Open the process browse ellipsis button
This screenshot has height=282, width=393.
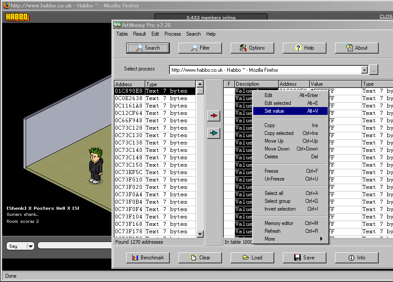[373, 70]
